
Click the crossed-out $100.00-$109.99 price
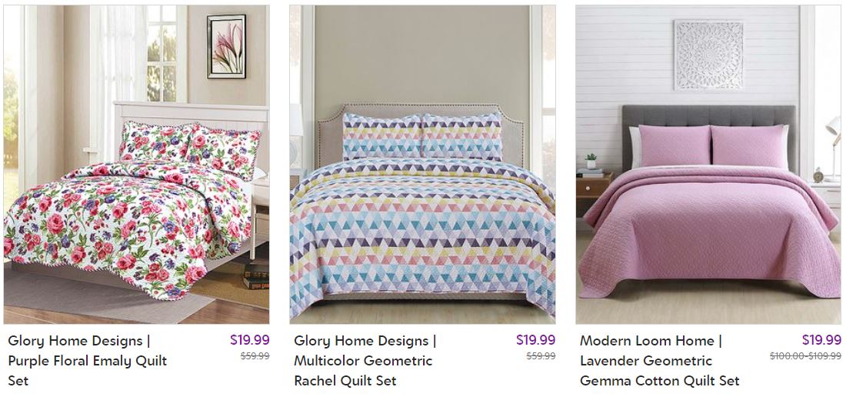805,356
